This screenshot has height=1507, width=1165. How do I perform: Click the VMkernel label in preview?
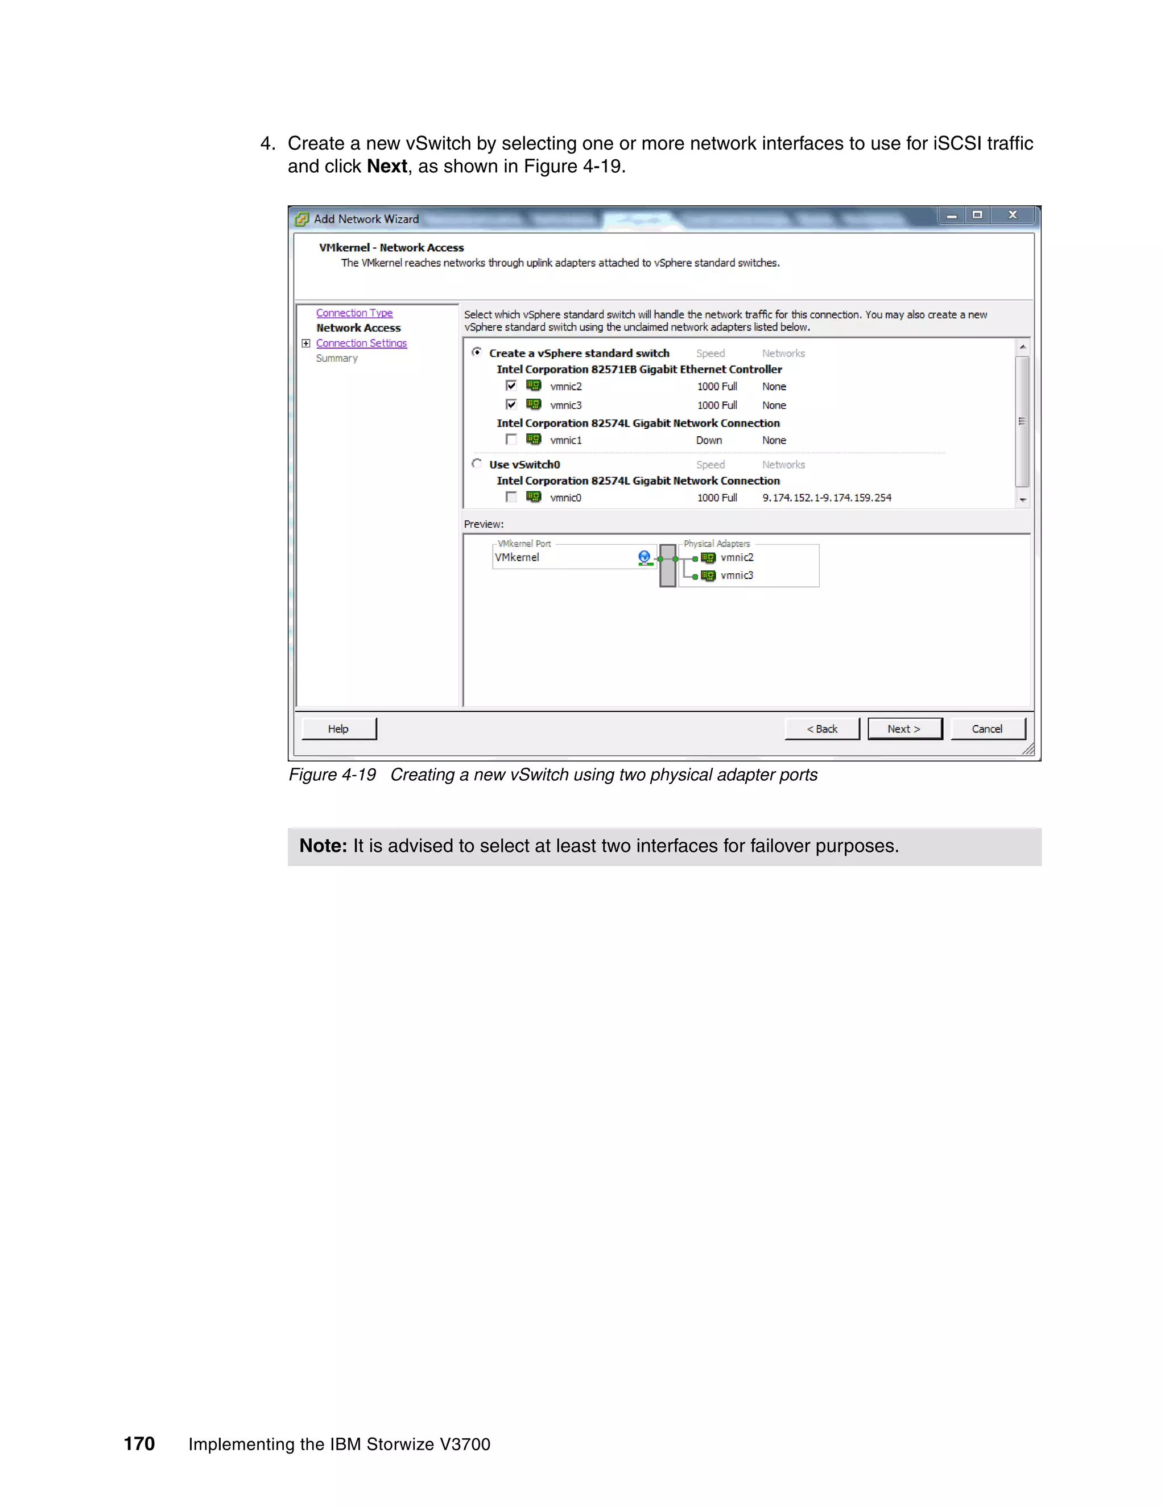click(517, 557)
